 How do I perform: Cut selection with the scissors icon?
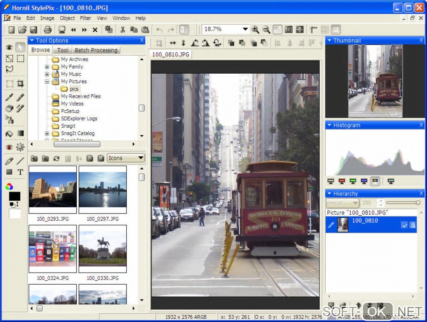coord(123,29)
